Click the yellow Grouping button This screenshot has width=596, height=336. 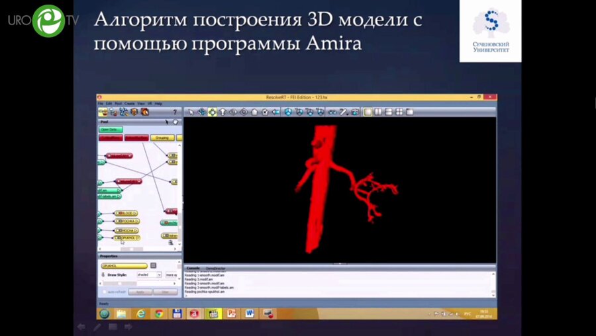click(x=162, y=138)
